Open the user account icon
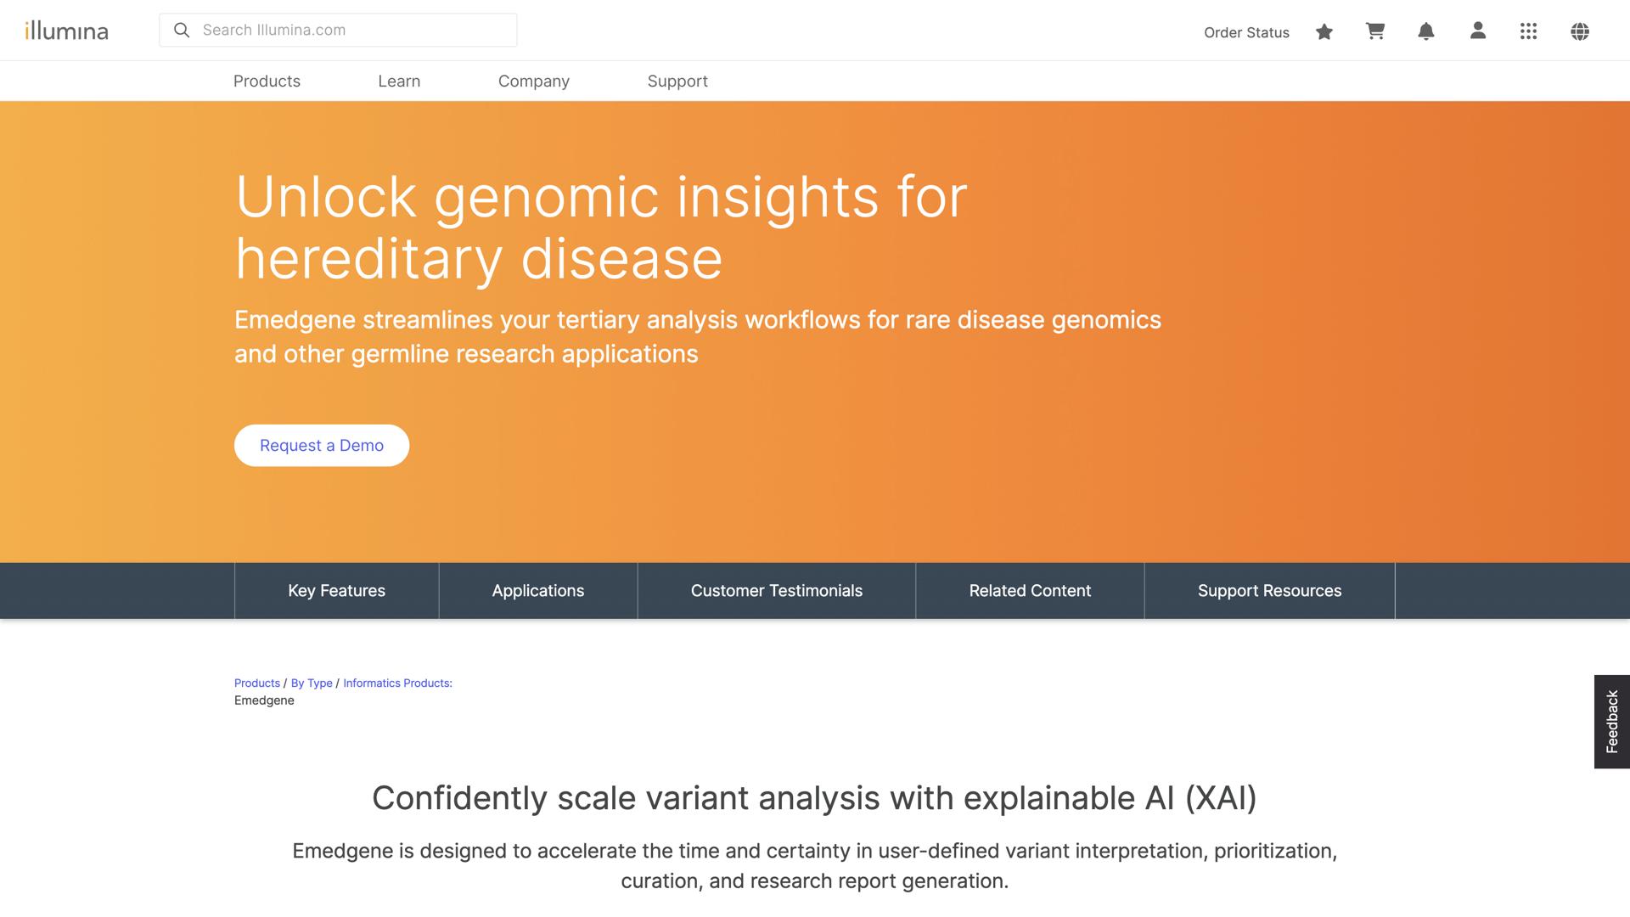 coord(1477,31)
